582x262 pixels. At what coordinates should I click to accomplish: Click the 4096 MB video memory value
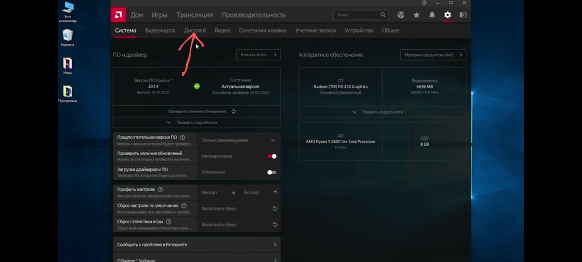pyautogui.click(x=424, y=87)
